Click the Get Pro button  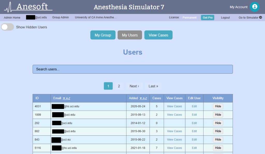(x=208, y=18)
